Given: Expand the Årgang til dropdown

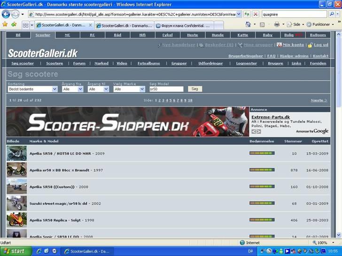Looking at the screenshot, I should tap(99, 89).
